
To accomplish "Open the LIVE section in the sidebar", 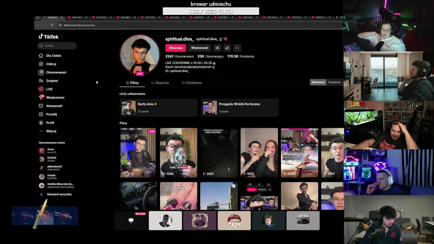I will click(46, 89).
